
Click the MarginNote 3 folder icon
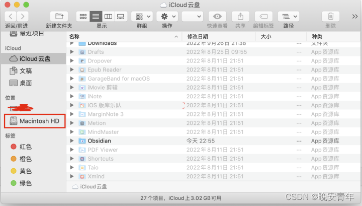pos(82,114)
